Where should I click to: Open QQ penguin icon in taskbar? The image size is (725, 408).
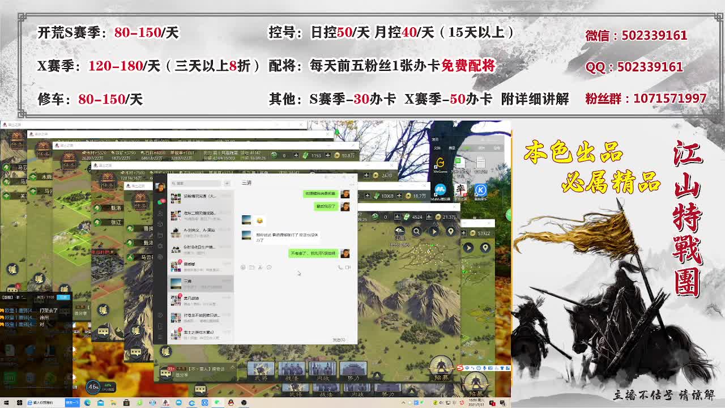(231, 403)
